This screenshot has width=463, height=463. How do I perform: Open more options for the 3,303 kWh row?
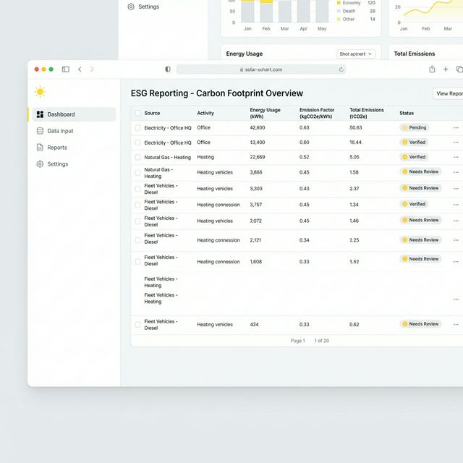(456, 188)
